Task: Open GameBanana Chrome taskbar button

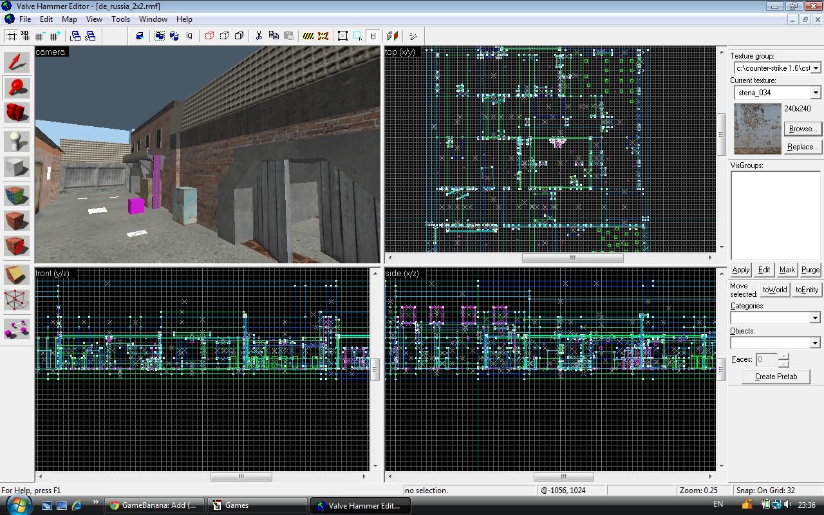Action: point(154,505)
